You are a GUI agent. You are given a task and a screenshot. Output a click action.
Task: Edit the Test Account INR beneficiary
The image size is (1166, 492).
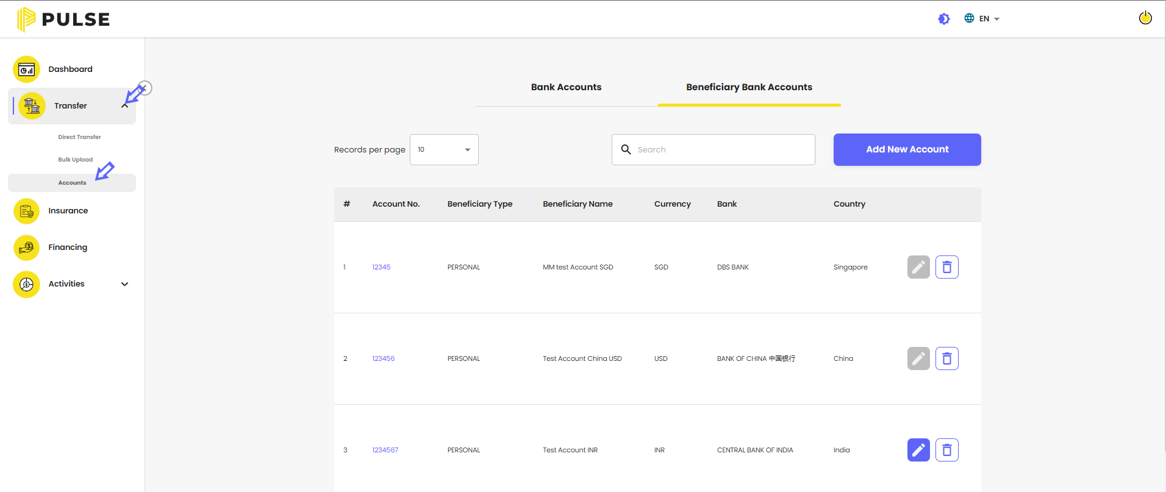point(918,450)
